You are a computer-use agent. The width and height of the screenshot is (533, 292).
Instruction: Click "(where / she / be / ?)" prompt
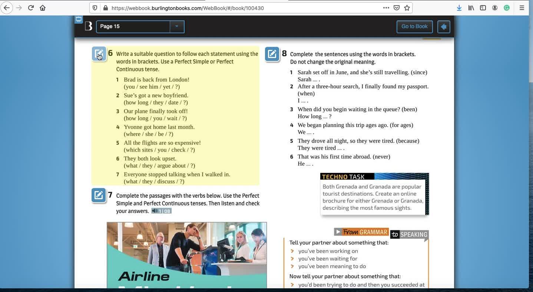(148, 134)
